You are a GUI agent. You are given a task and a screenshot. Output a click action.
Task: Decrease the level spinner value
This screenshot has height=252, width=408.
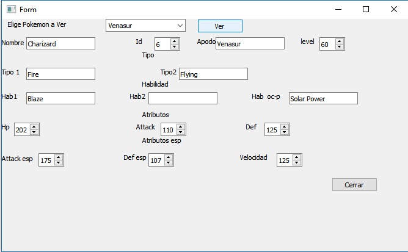340,47
